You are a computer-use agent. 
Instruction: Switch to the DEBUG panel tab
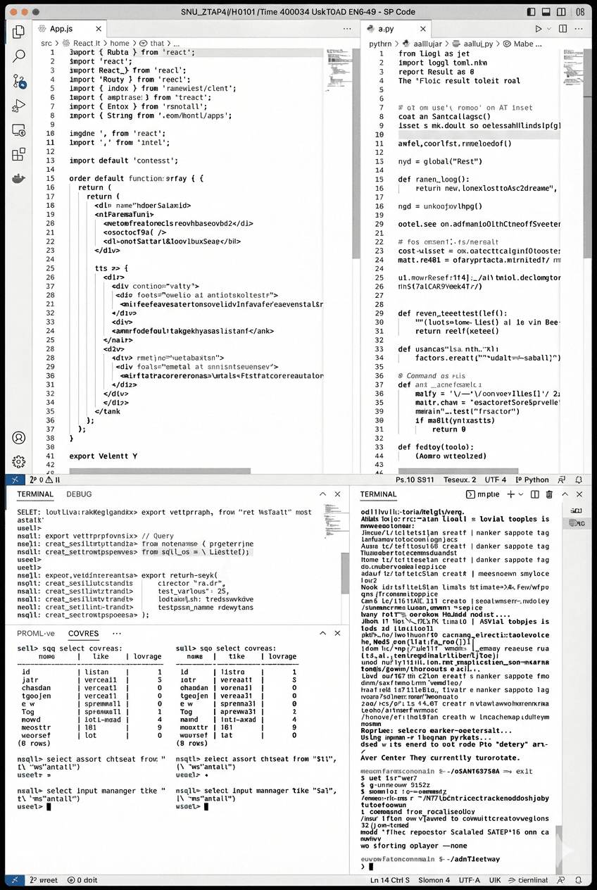[79, 495]
